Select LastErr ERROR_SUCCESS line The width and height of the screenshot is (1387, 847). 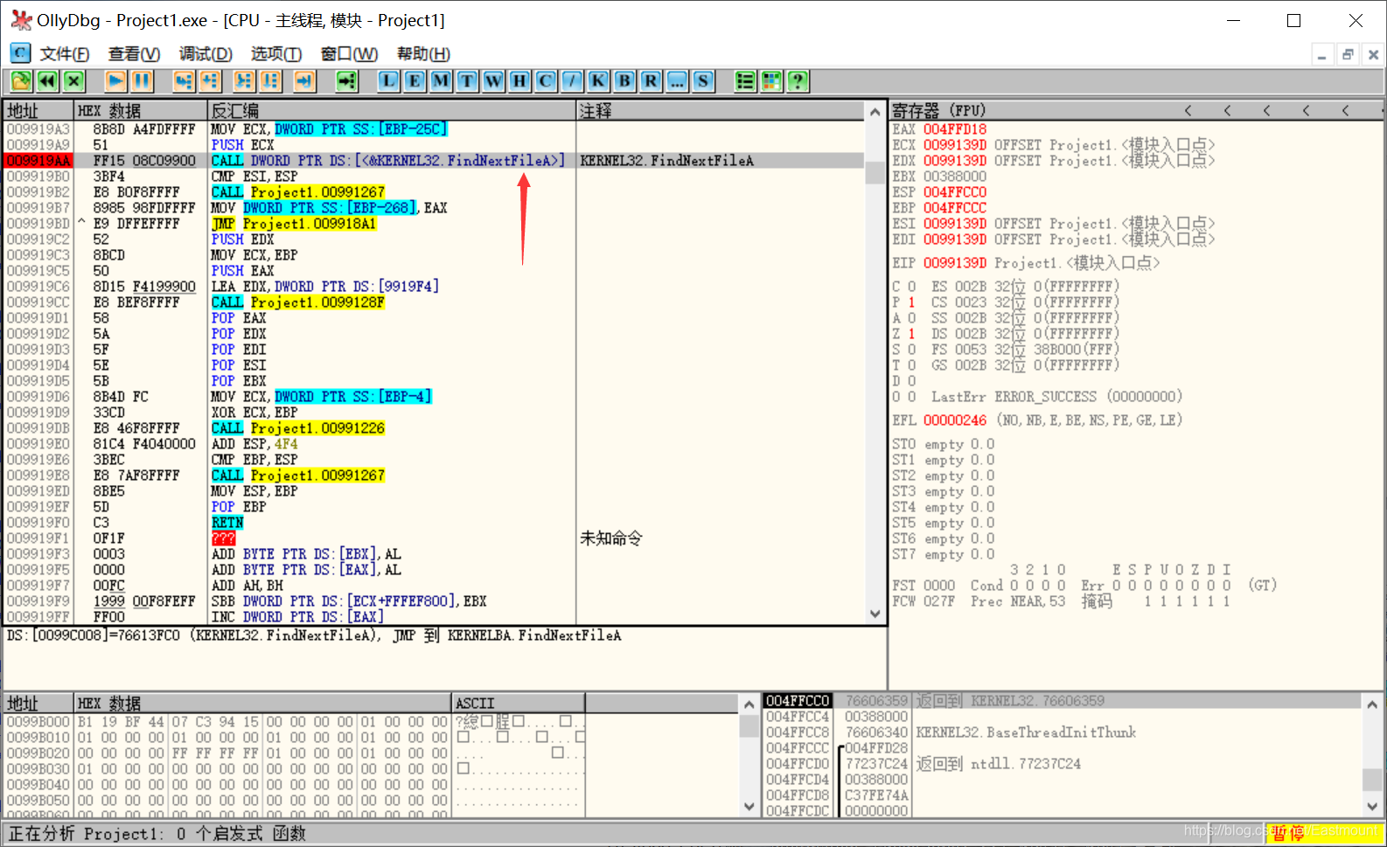click(x=1056, y=397)
